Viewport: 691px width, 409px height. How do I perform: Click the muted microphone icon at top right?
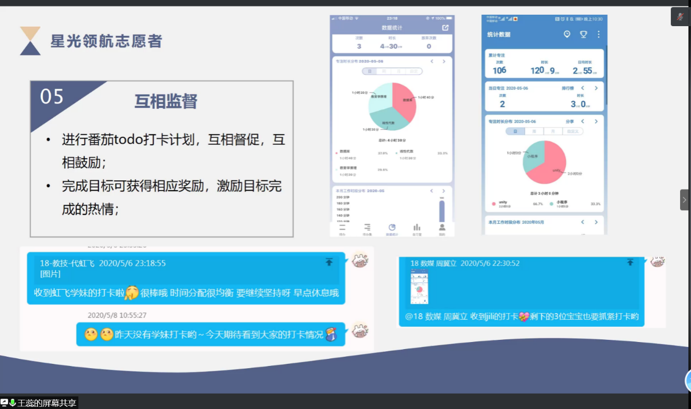680,16
